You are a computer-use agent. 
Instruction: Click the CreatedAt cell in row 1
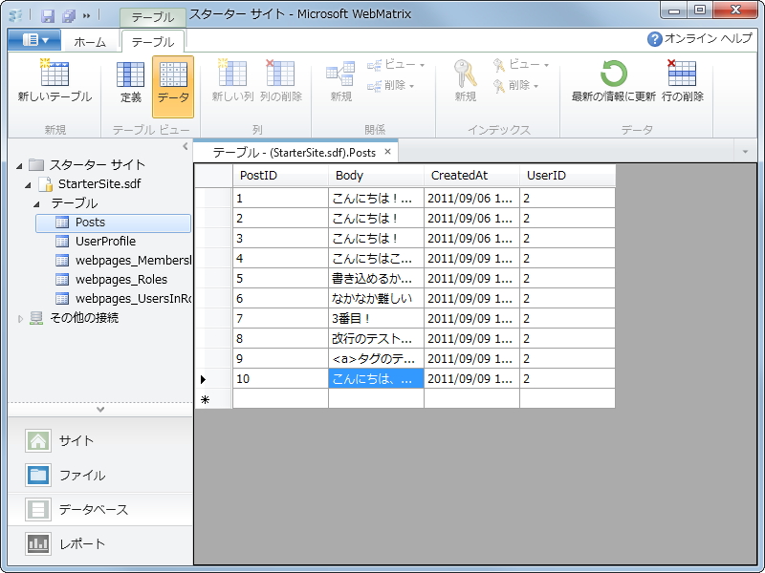click(471, 199)
